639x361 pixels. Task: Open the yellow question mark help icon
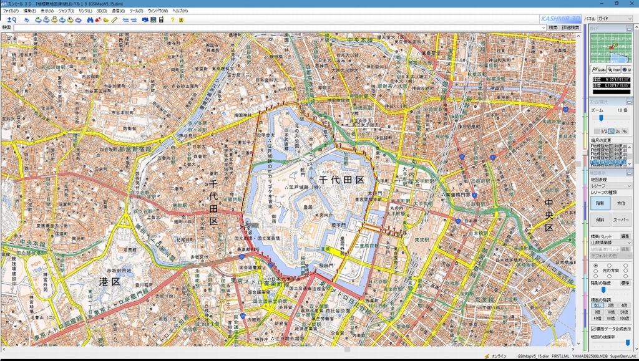coord(172,19)
